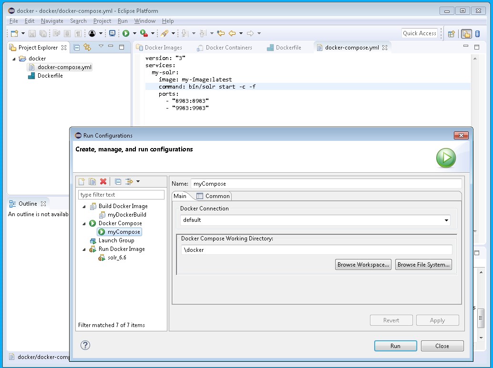Open the Docker Connection dropdown

[x=446, y=220]
